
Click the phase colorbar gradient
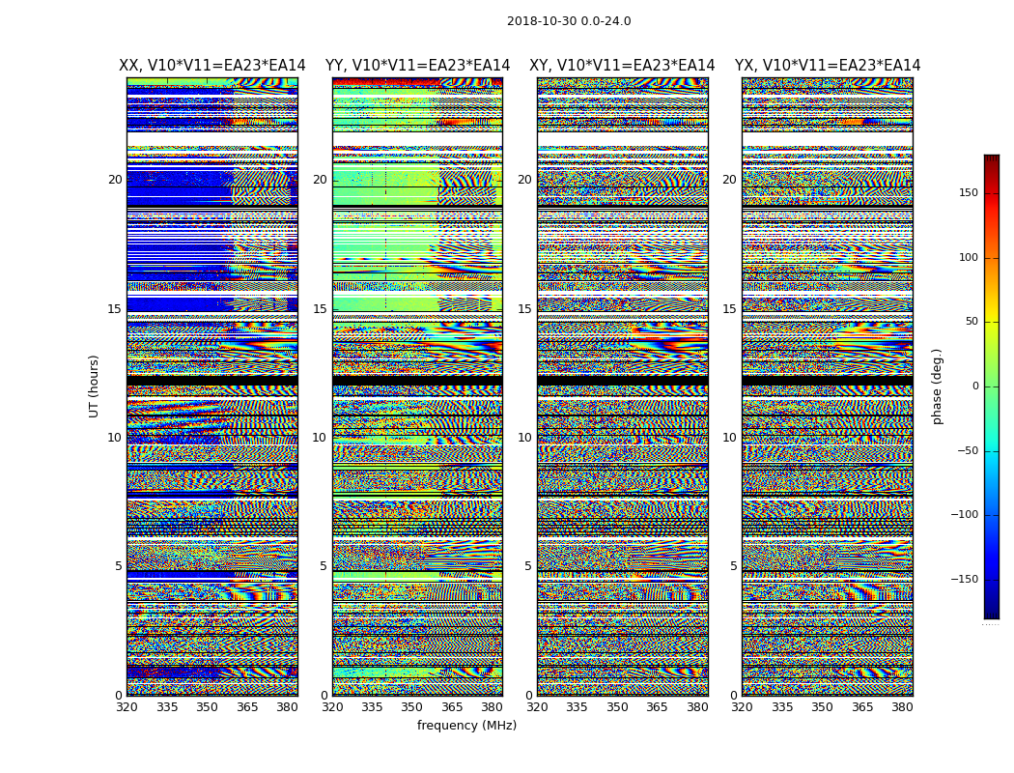coord(992,386)
